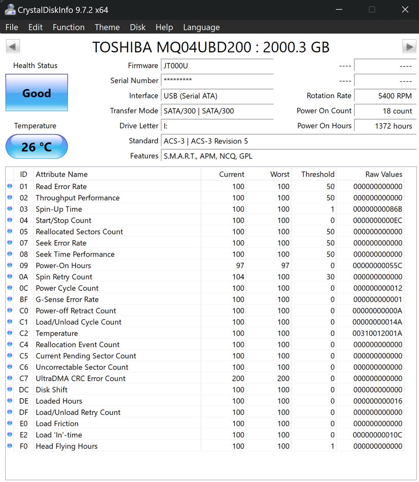Click the ID column header
The width and height of the screenshot is (419, 482).
coord(24,174)
